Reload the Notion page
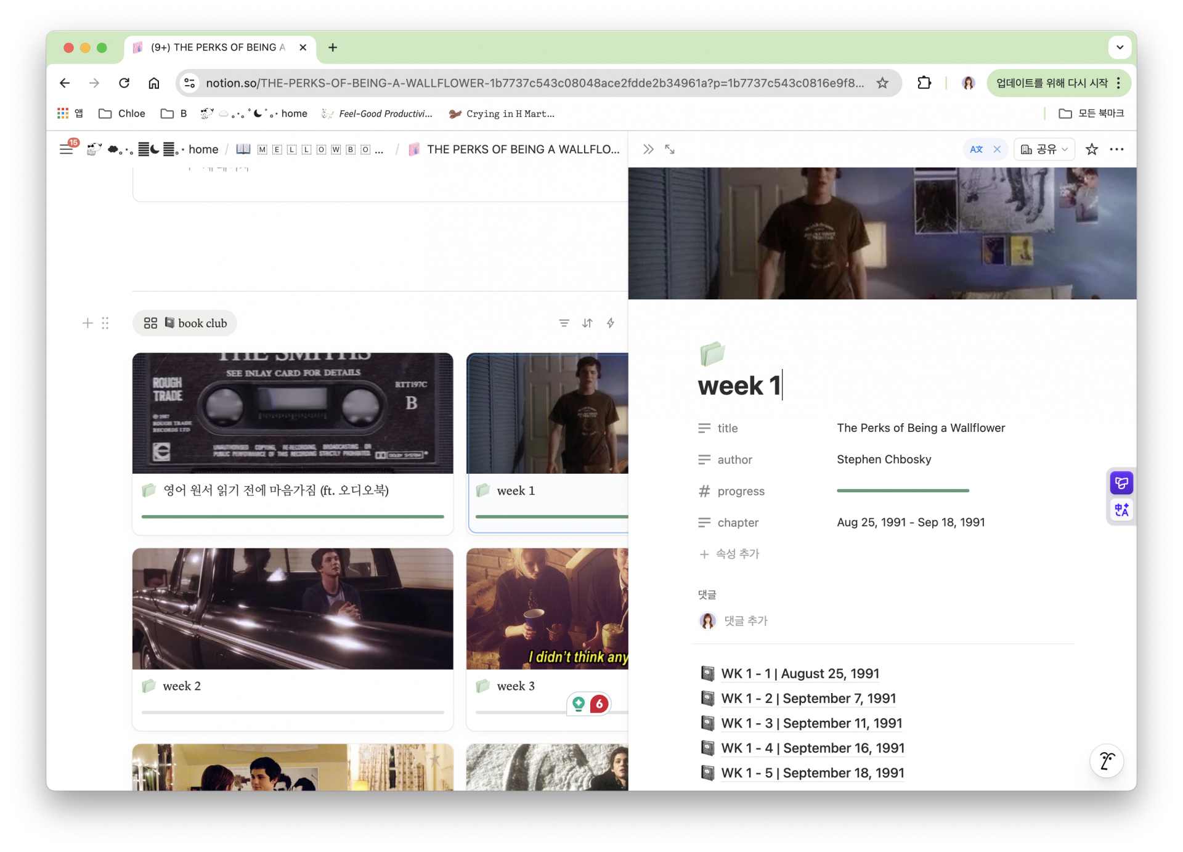Viewport: 1183px width, 852px height. click(124, 83)
